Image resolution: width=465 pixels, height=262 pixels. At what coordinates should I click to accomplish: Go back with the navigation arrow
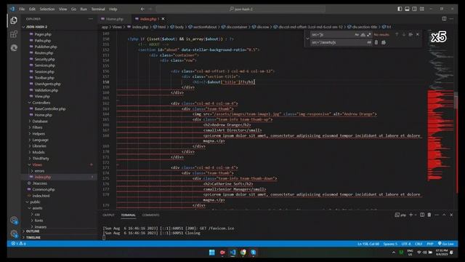tap(142, 9)
